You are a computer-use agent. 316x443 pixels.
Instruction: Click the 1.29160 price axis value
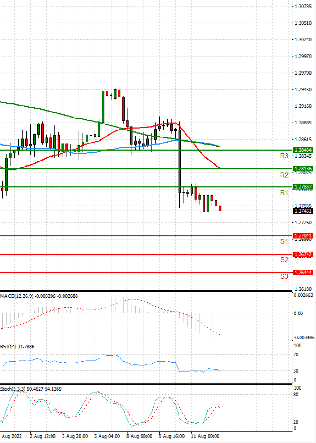tap(303, 106)
